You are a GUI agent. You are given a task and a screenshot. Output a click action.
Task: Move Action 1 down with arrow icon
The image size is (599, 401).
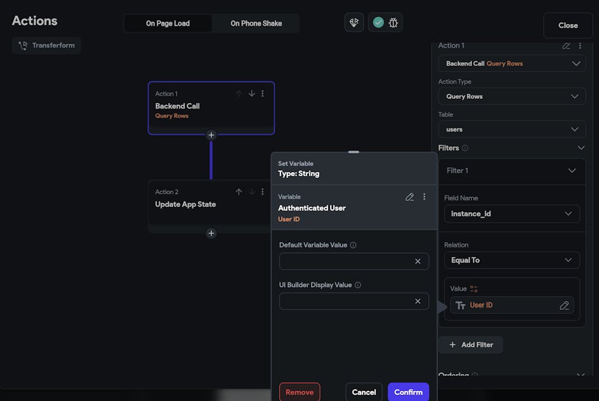point(252,94)
